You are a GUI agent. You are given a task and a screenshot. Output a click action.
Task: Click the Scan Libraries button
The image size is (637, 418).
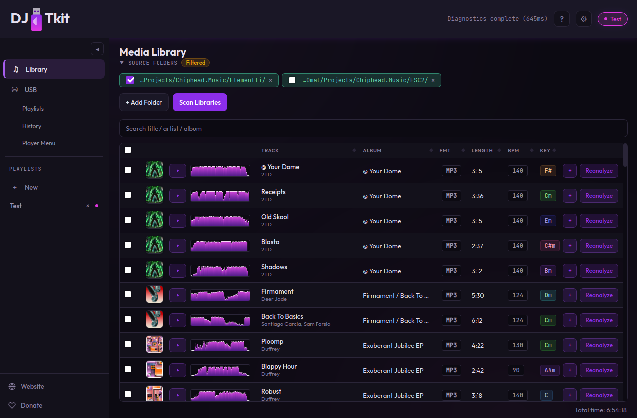[200, 102]
